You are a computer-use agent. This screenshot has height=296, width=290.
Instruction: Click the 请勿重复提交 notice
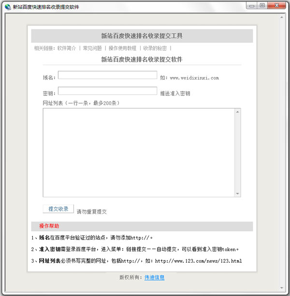click(x=92, y=212)
